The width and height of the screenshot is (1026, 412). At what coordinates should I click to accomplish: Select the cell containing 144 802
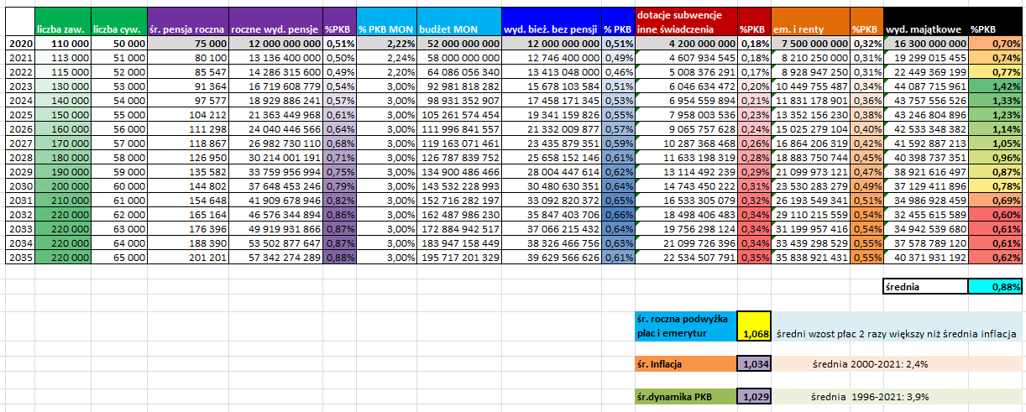pyautogui.click(x=186, y=185)
